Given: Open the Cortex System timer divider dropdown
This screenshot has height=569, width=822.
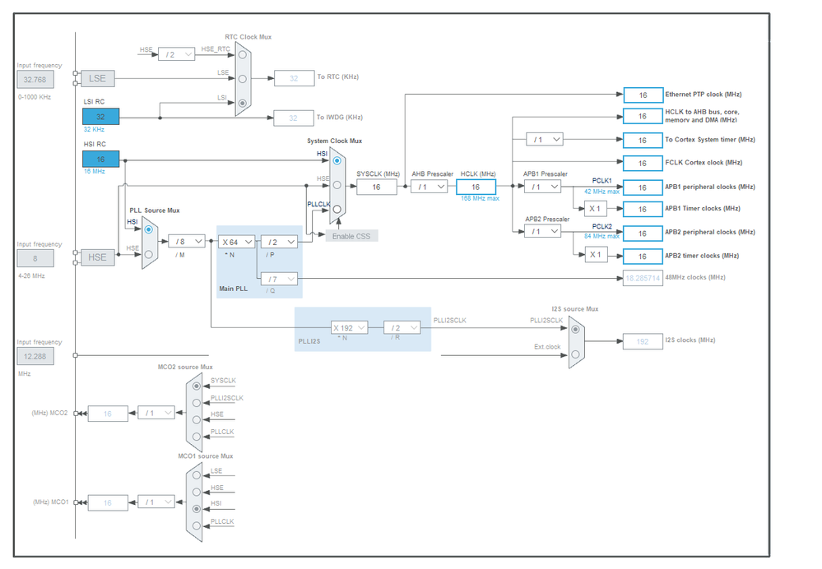Looking at the screenshot, I should [545, 139].
